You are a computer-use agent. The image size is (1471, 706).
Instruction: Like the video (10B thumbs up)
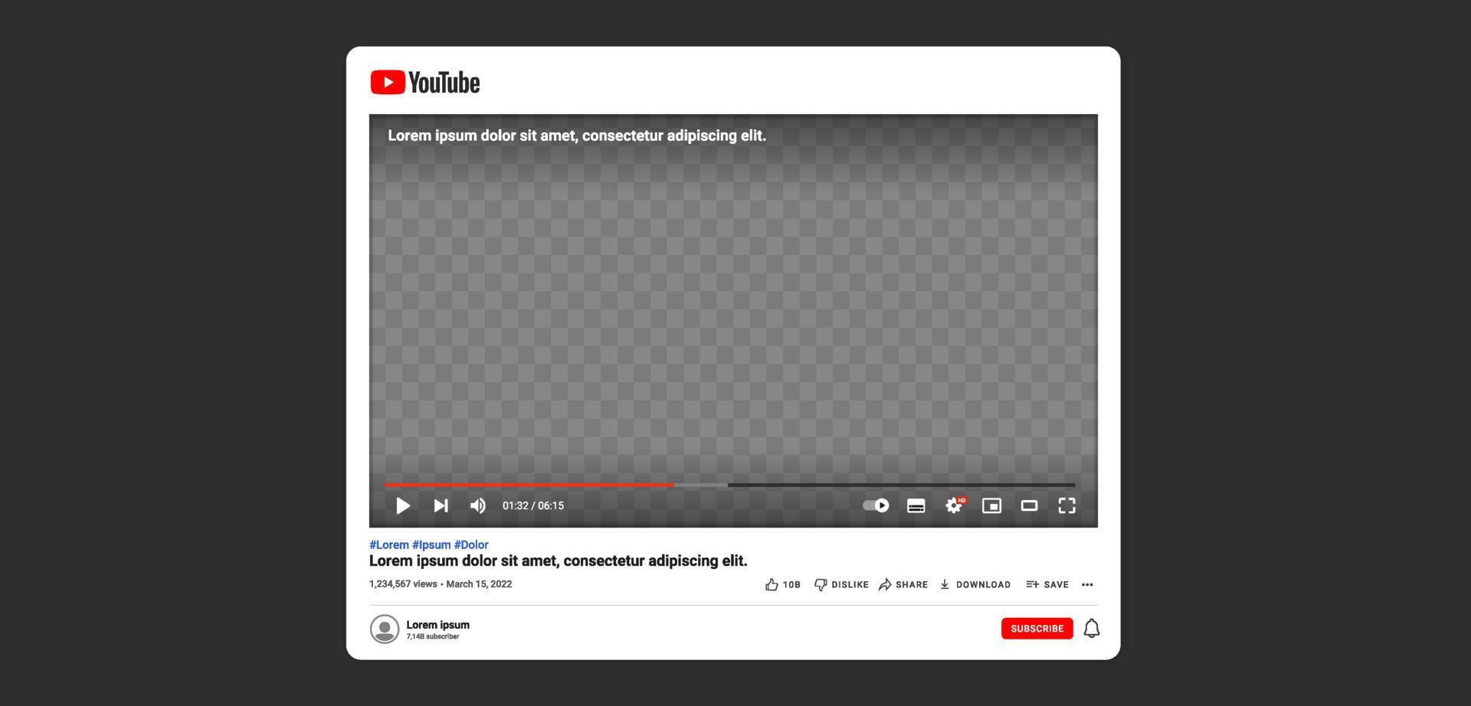783,584
